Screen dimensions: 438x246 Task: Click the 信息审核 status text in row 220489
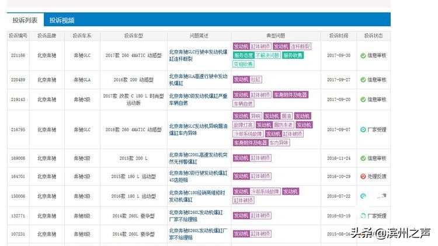pos(377,80)
